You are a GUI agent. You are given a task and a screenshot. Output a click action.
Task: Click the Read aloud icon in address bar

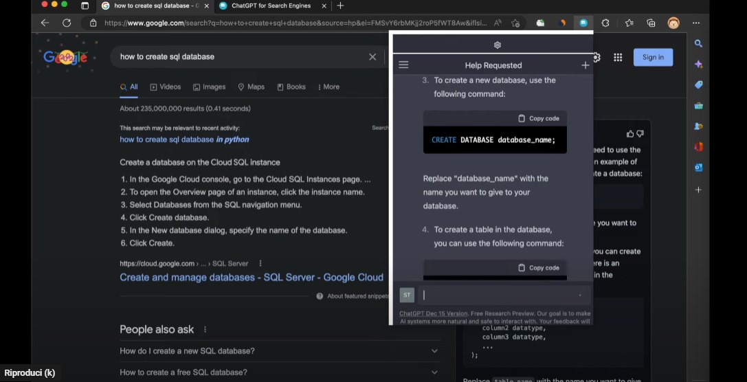[498, 23]
